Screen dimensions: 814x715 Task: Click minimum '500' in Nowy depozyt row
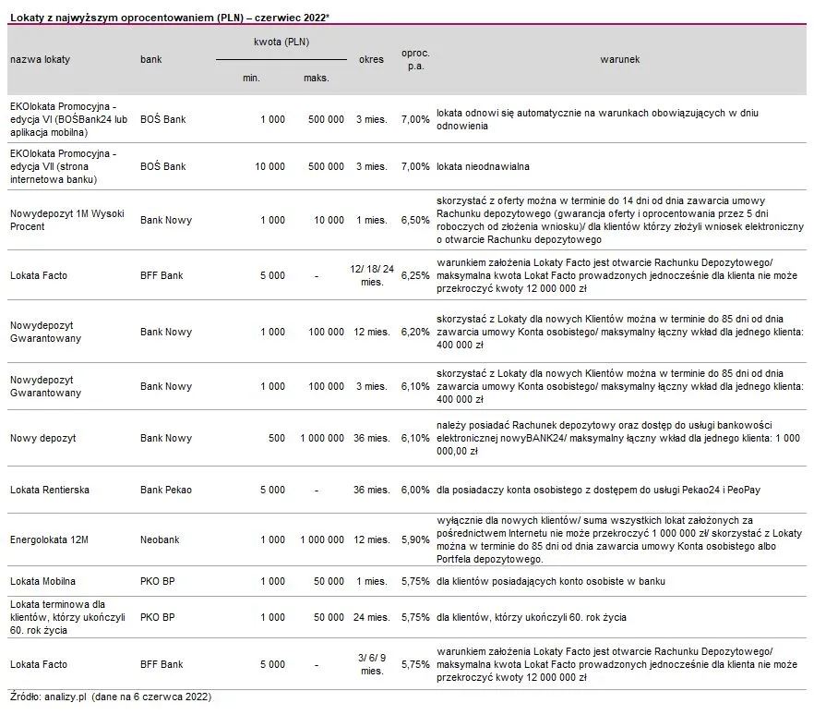pos(277,438)
